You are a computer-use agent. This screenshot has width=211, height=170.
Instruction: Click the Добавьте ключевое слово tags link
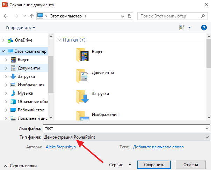click(x=158, y=147)
